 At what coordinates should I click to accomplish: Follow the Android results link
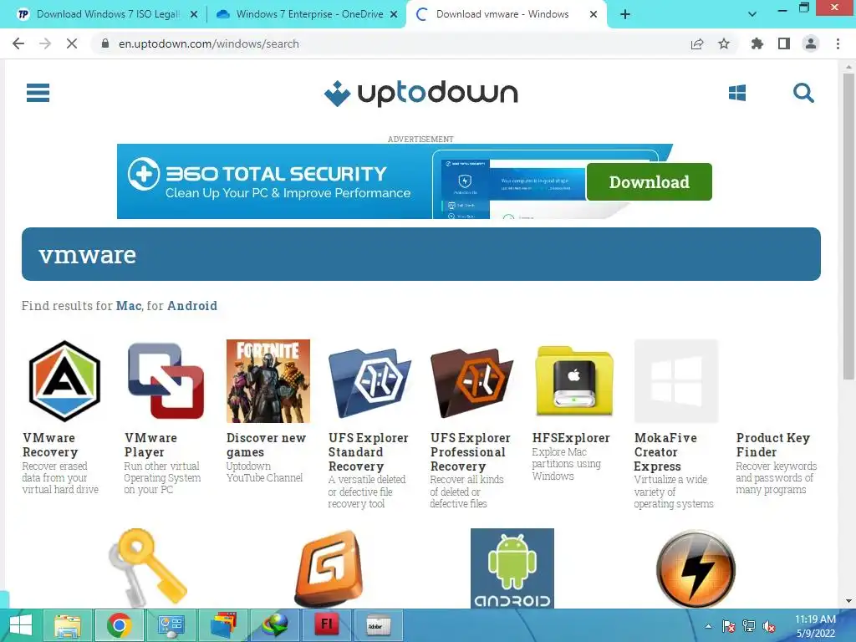[x=192, y=306]
